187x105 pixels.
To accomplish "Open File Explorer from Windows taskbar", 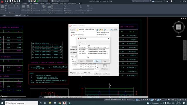I will pyautogui.click(x=50, y=103).
